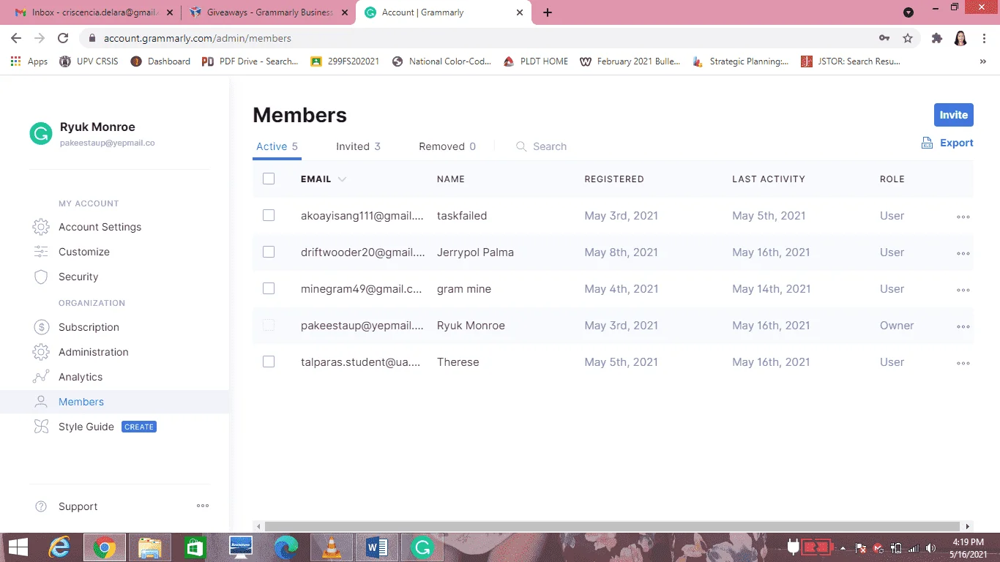The image size is (1000, 562).
Task: Click the saved password key icon
Action: point(884,38)
